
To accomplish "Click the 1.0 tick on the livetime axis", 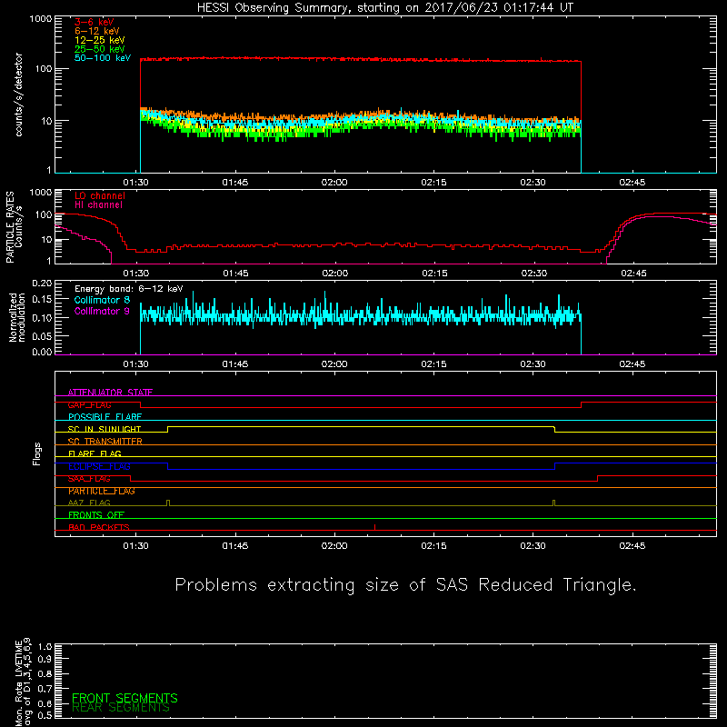I will coord(45,647).
